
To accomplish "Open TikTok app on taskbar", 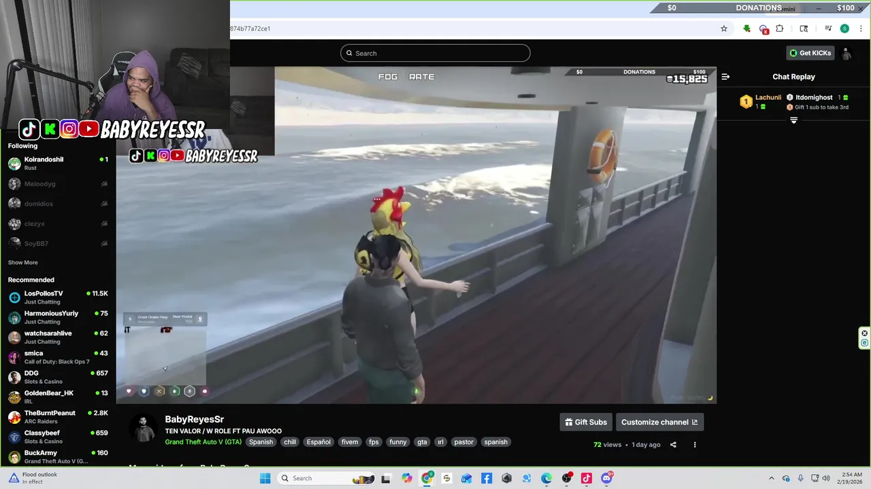I will point(587,478).
